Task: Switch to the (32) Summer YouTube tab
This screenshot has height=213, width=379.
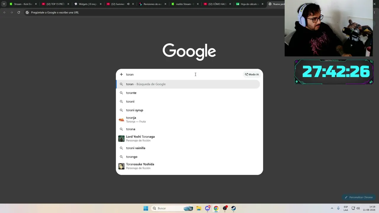Action: (x=118, y=4)
